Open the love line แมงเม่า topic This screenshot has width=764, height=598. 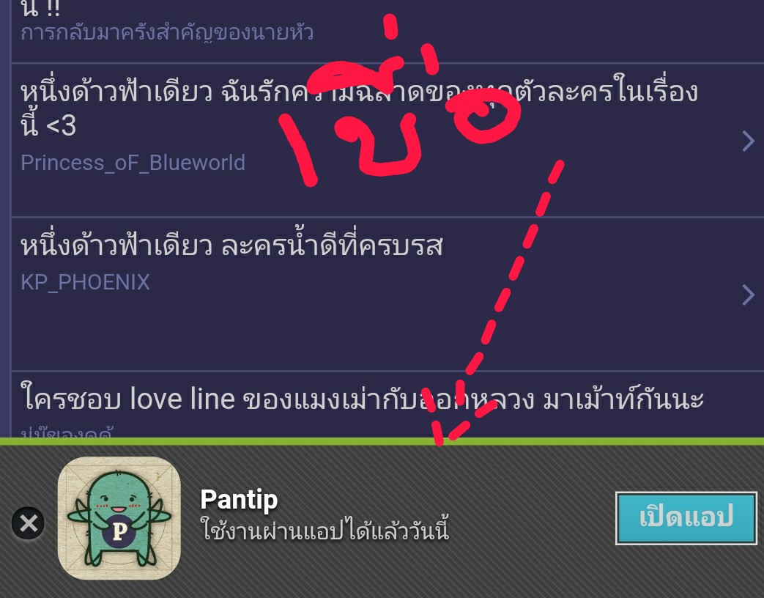click(x=362, y=399)
